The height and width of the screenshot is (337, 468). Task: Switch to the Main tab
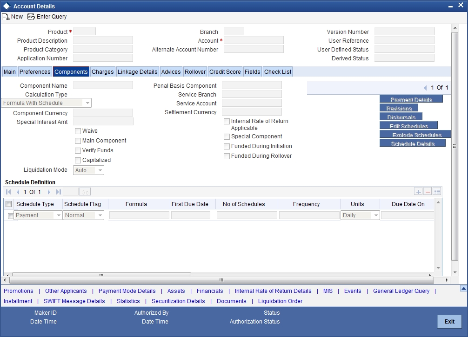click(x=10, y=72)
